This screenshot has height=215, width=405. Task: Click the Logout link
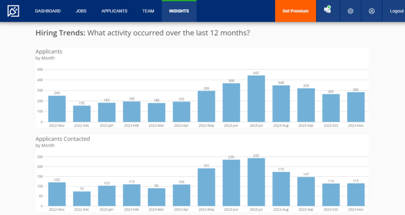click(x=397, y=11)
